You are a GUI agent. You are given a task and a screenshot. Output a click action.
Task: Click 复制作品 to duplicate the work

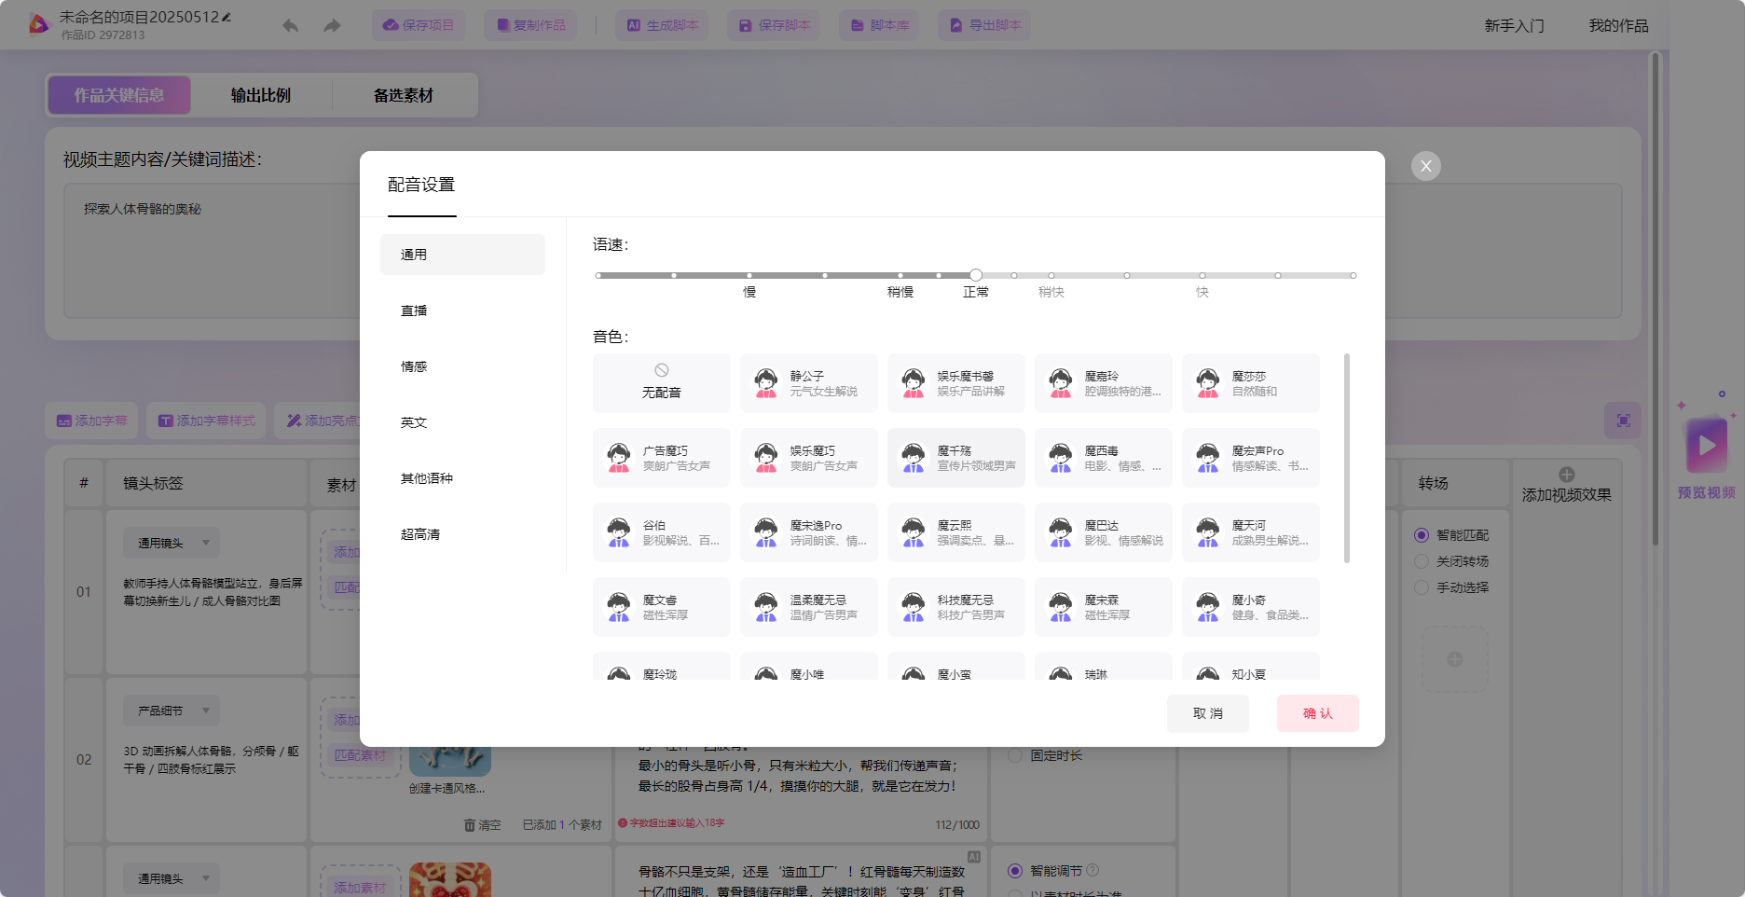click(x=530, y=25)
